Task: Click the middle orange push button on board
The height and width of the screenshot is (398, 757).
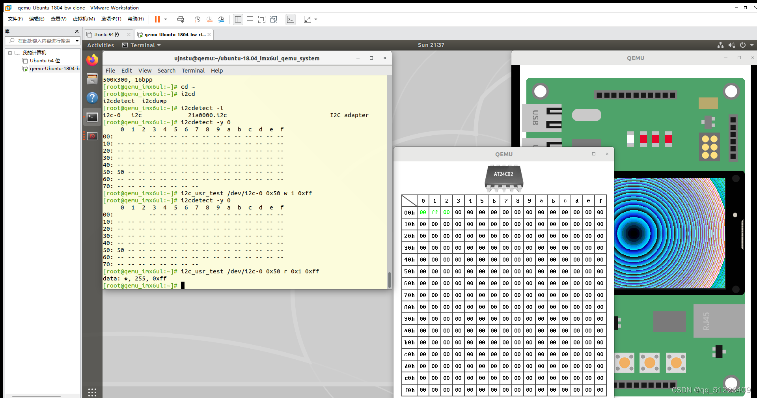Action: click(x=650, y=362)
